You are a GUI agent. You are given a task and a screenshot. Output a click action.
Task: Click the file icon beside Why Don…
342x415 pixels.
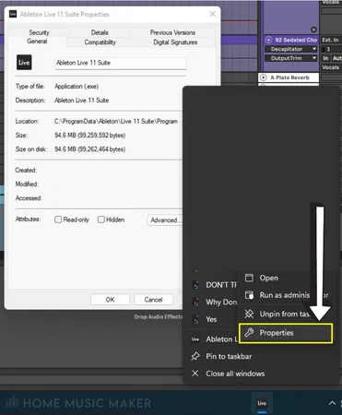195,302
